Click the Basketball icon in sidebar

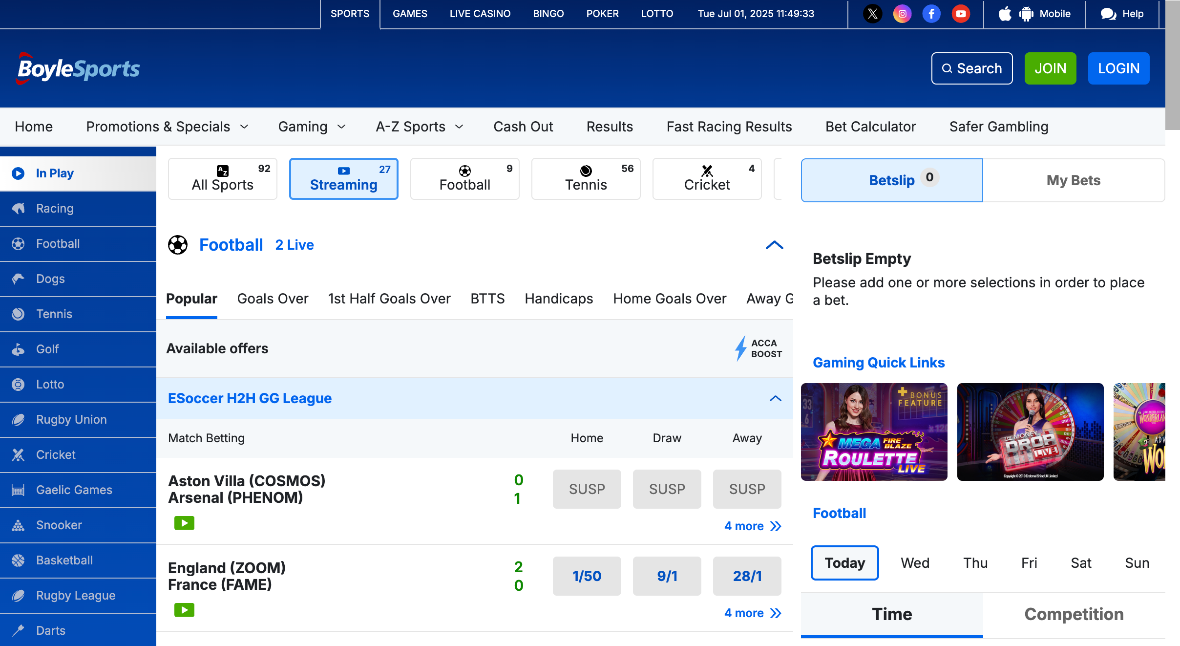18,560
